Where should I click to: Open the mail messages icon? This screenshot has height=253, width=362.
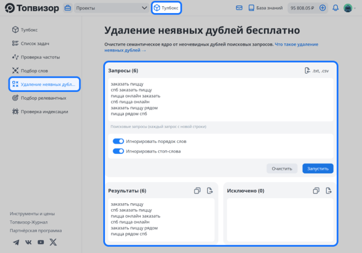[239, 8]
